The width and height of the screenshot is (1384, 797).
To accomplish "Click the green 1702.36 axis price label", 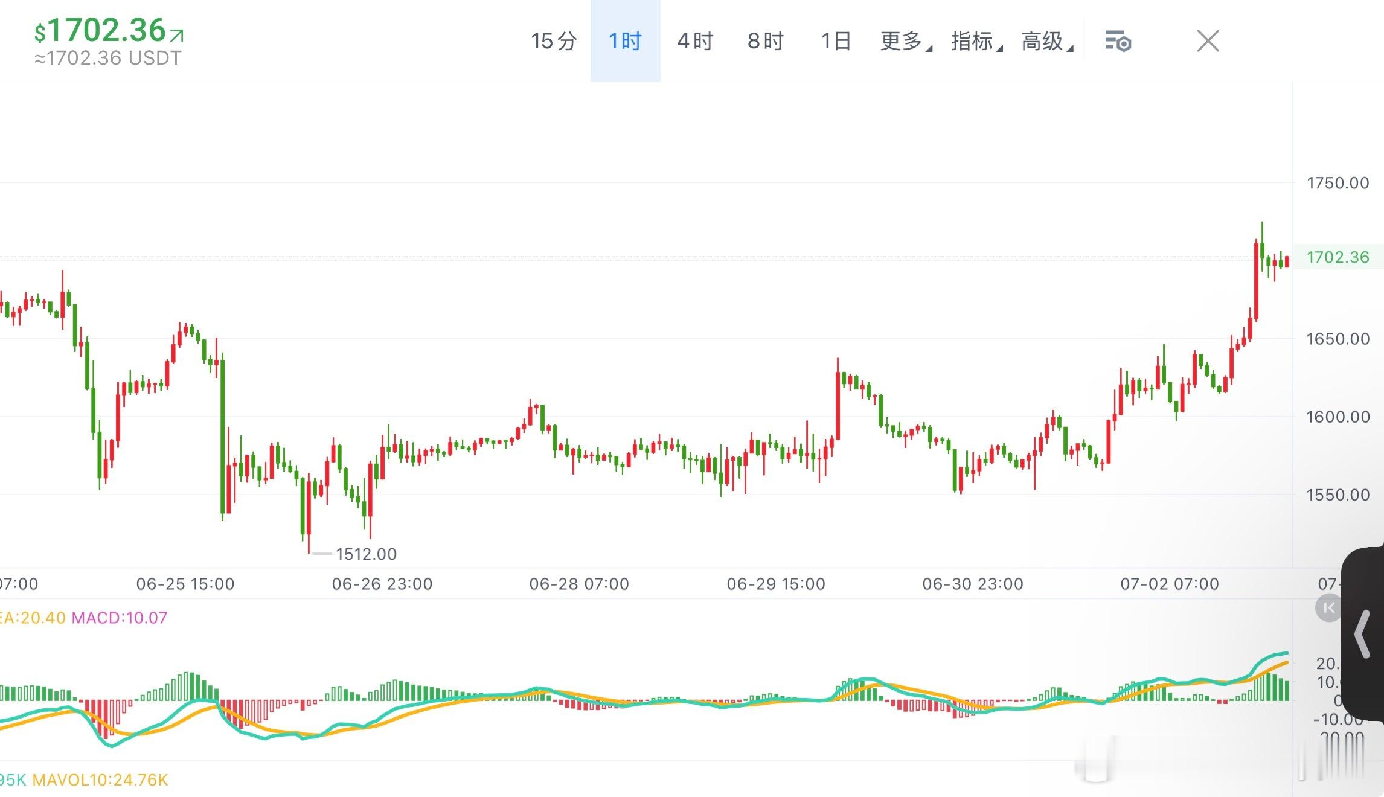I will tap(1338, 257).
